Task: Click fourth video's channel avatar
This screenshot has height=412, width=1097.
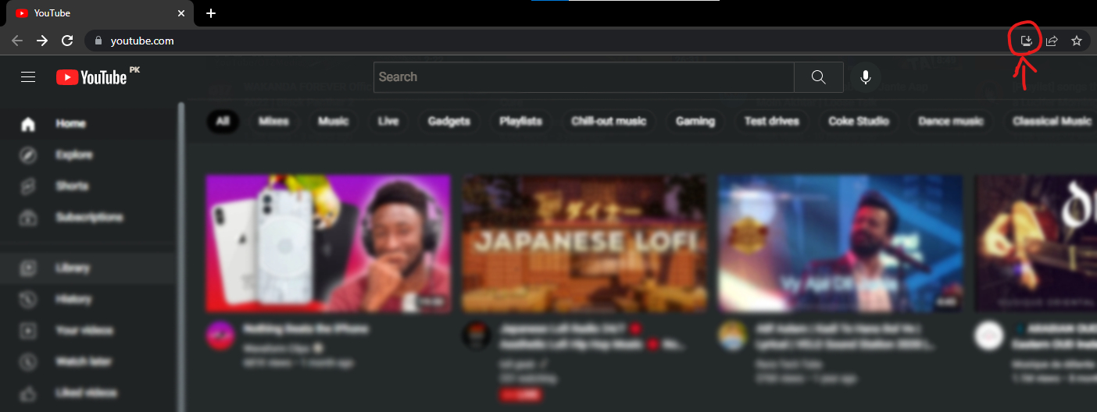Action: click(988, 336)
